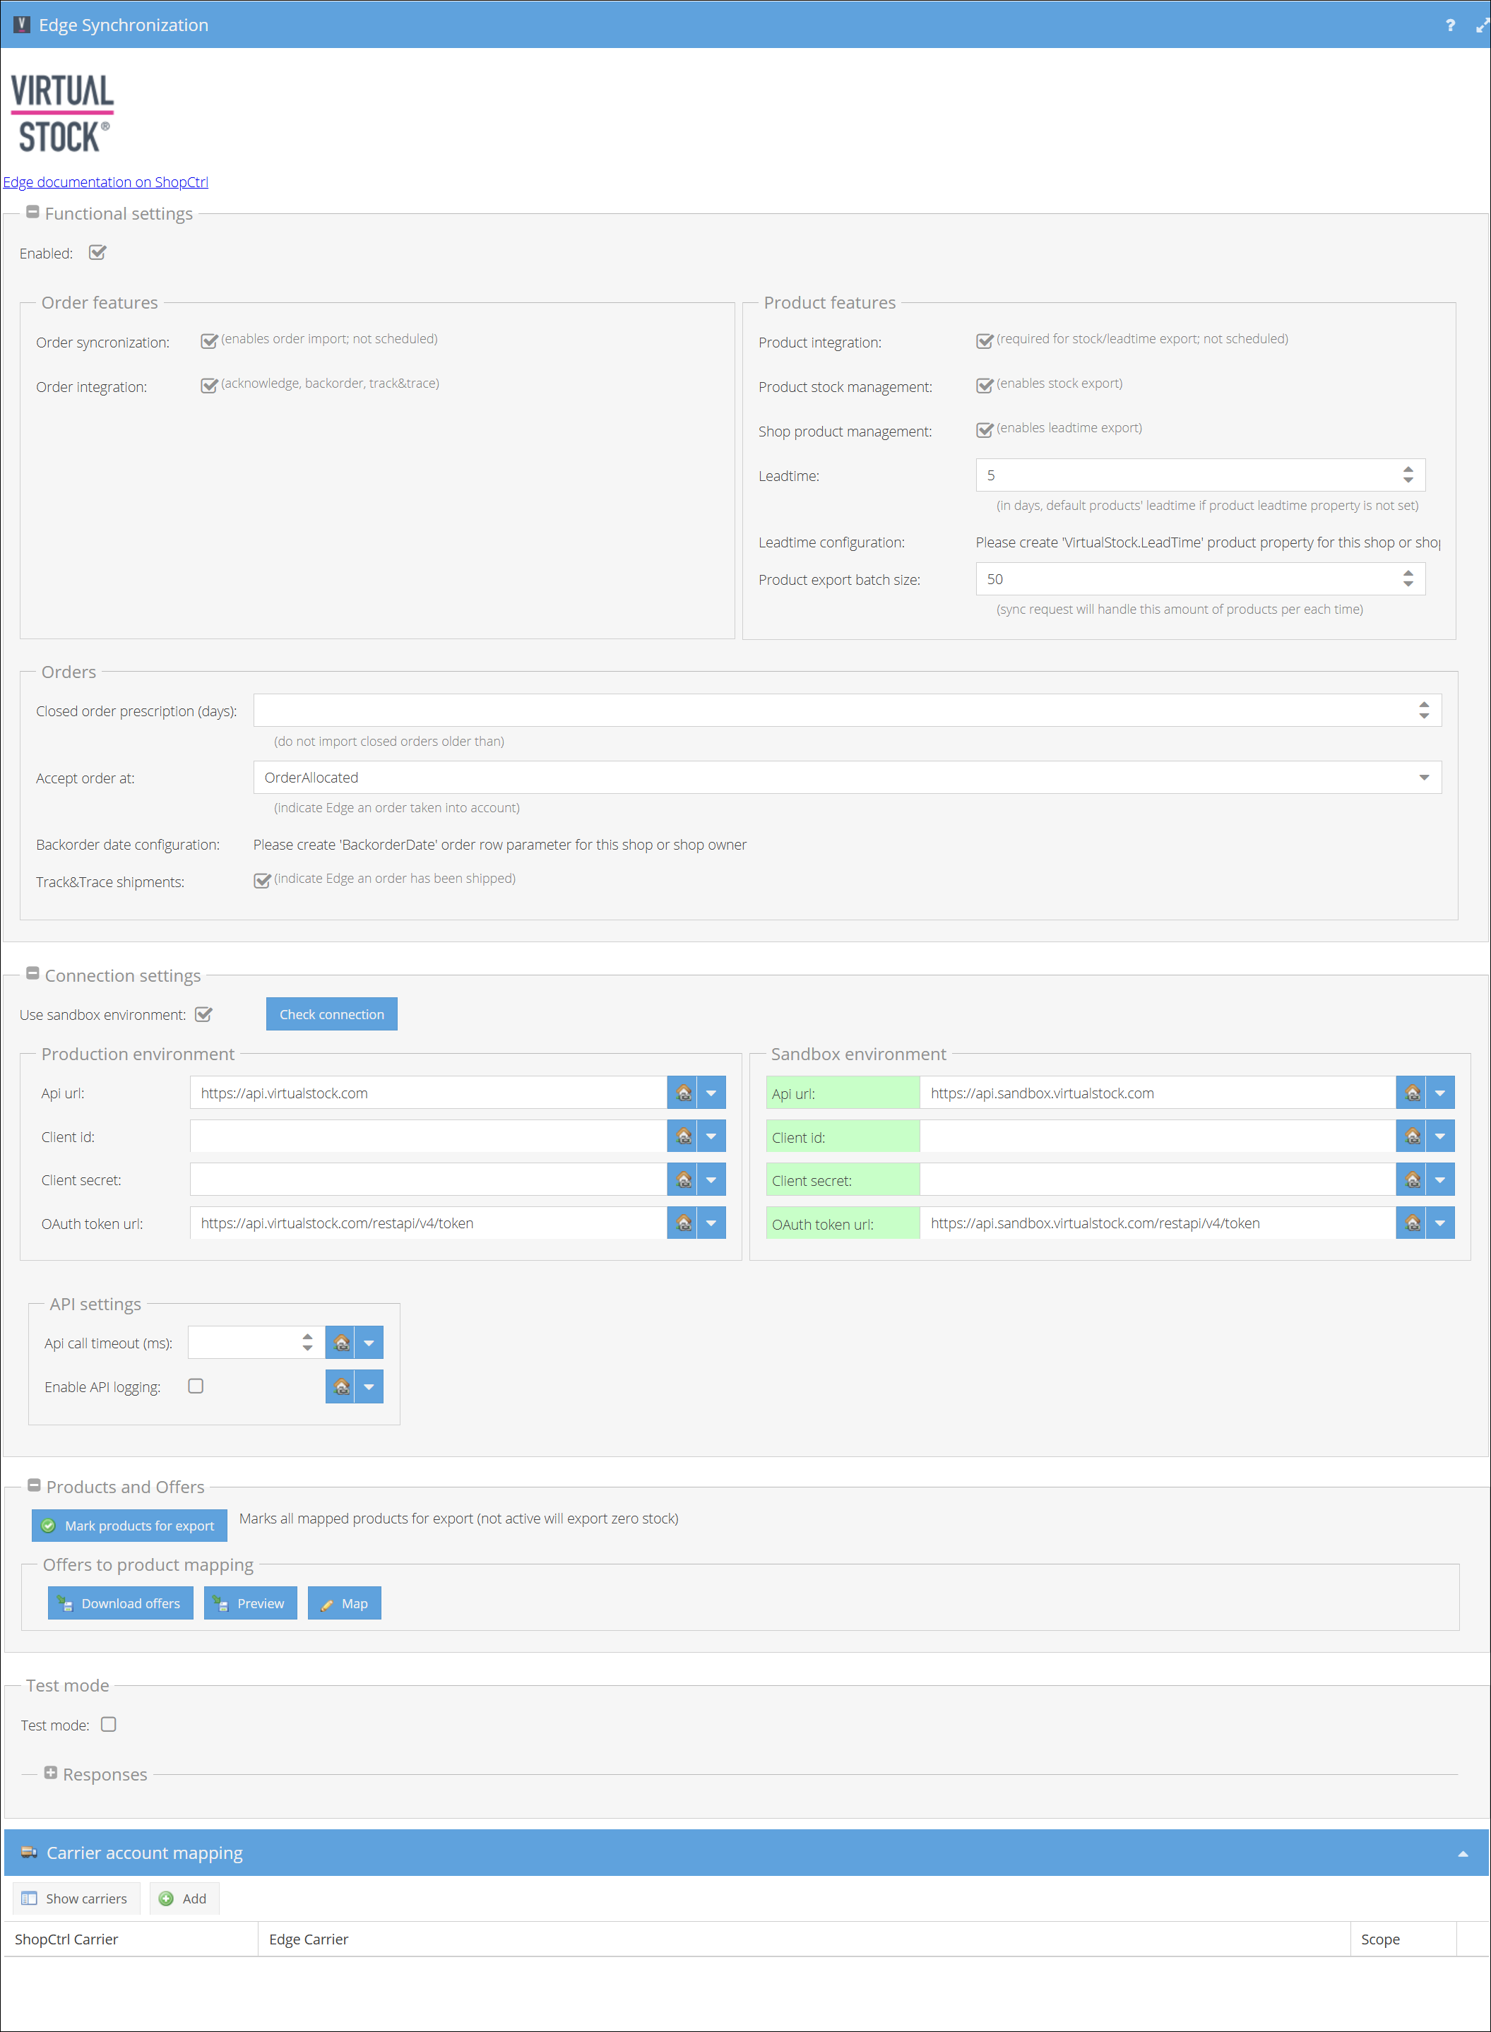The height and width of the screenshot is (2032, 1491).
Task: Click home icon next to Sandbox Api url
Action: (1412, 1093)
